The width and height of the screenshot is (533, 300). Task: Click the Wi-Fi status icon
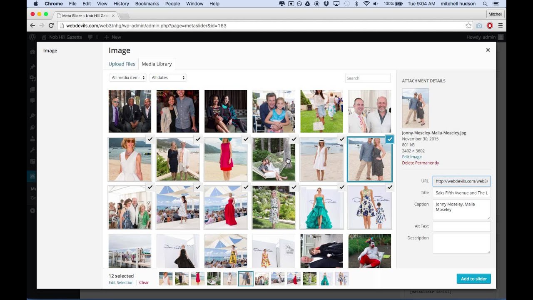point(366,4)
